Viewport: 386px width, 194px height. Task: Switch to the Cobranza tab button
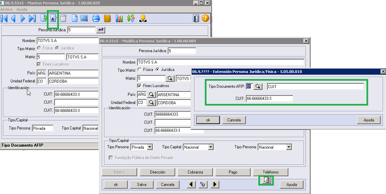point(195,172)
